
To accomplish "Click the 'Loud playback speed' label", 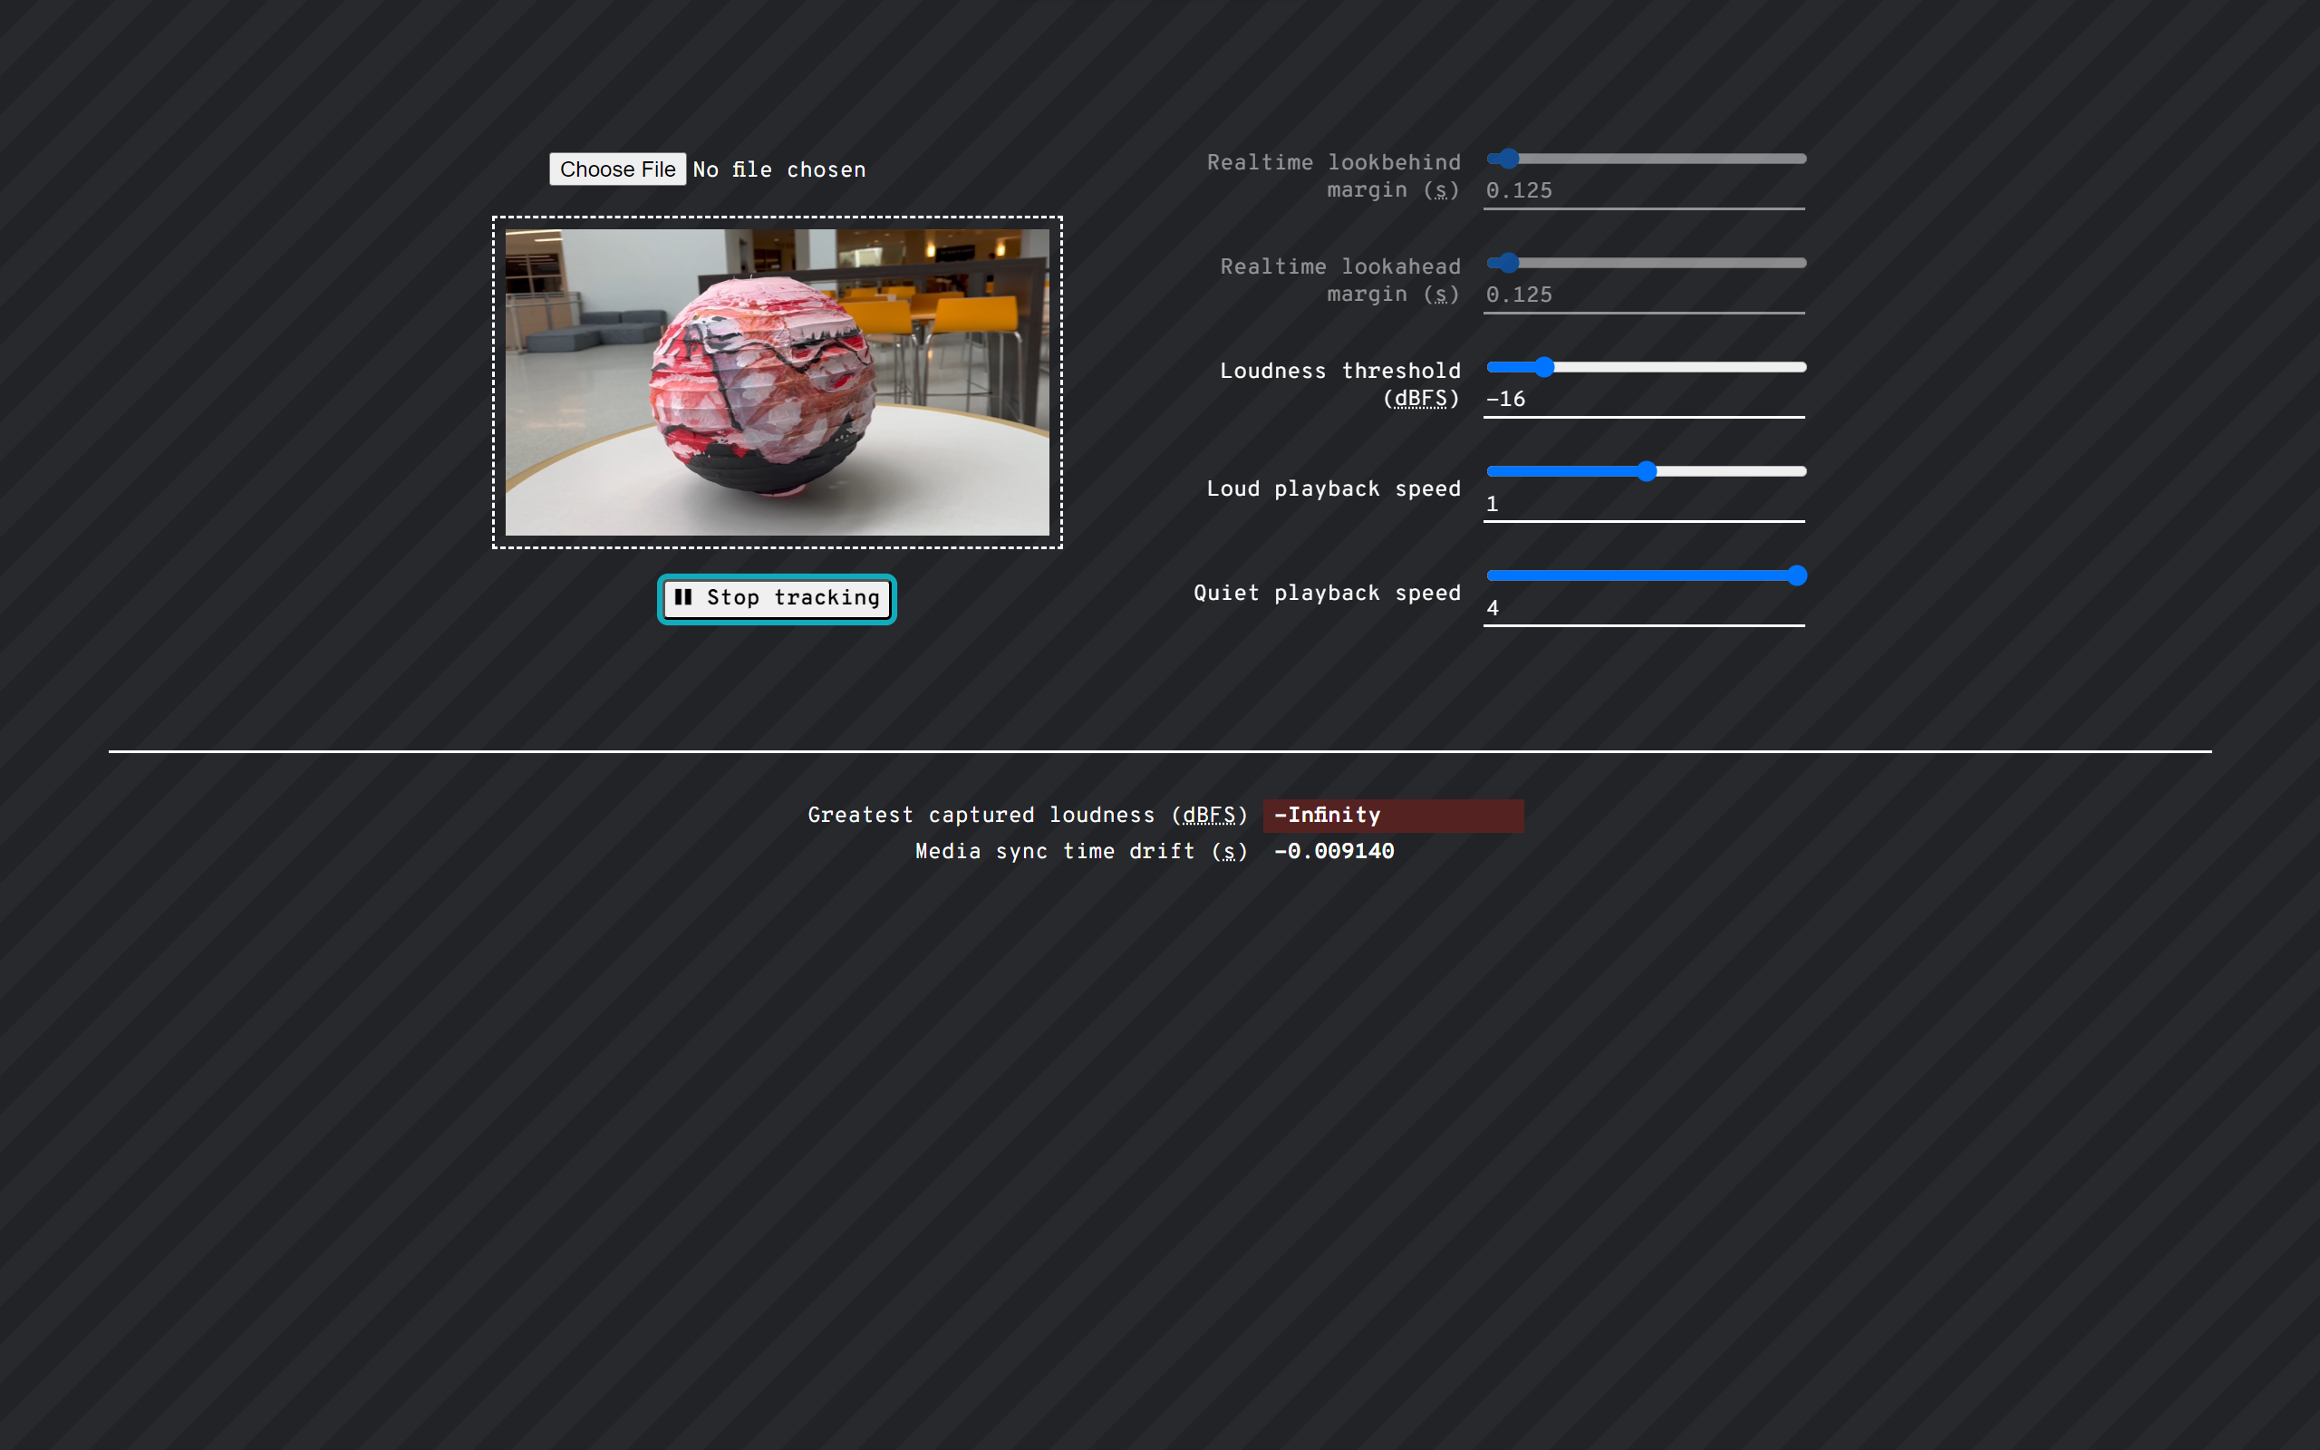I will (1333, 489).
